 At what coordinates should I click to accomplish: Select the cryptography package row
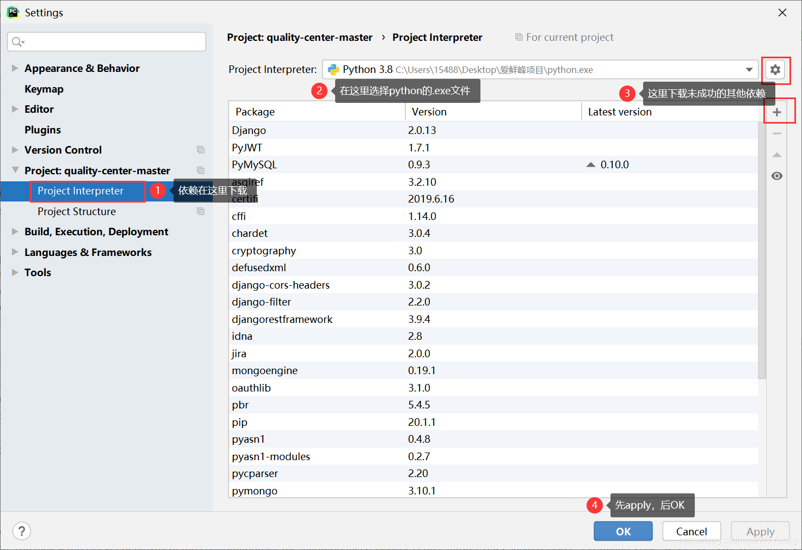click(493, 250)
